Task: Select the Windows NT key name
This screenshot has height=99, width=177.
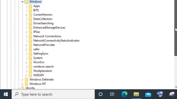Action: (38, 84)
